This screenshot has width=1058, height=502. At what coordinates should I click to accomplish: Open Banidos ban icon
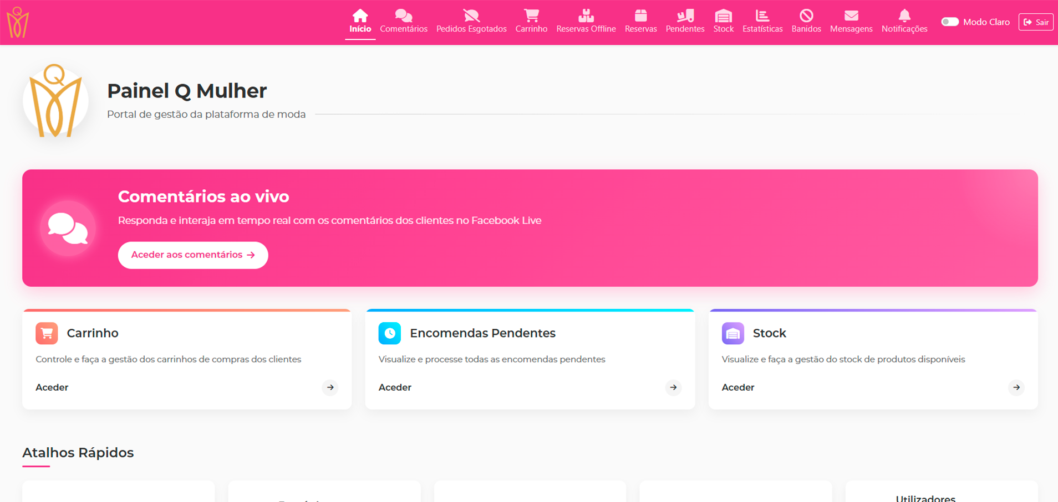806,15
